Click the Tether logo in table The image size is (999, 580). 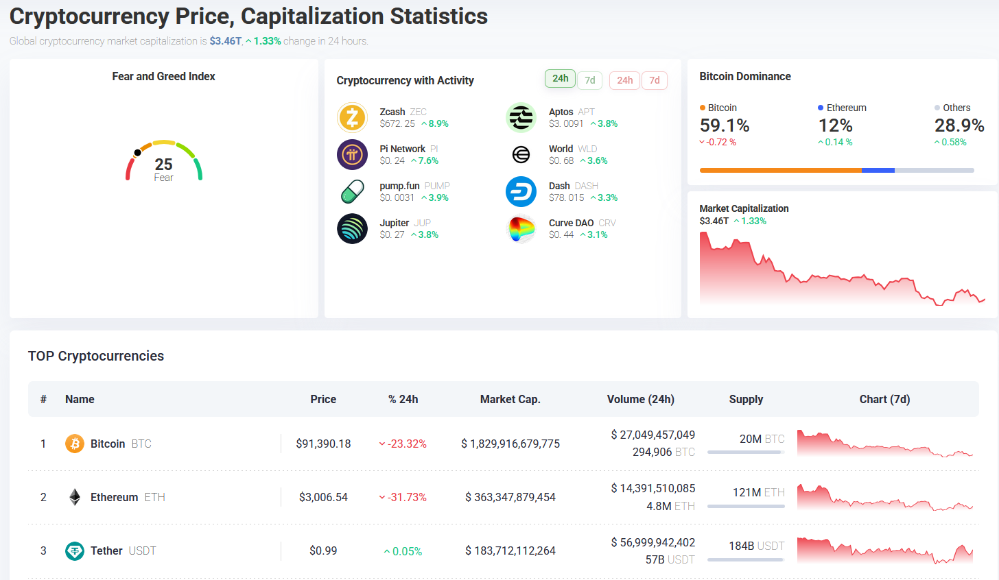click(74, 551)
